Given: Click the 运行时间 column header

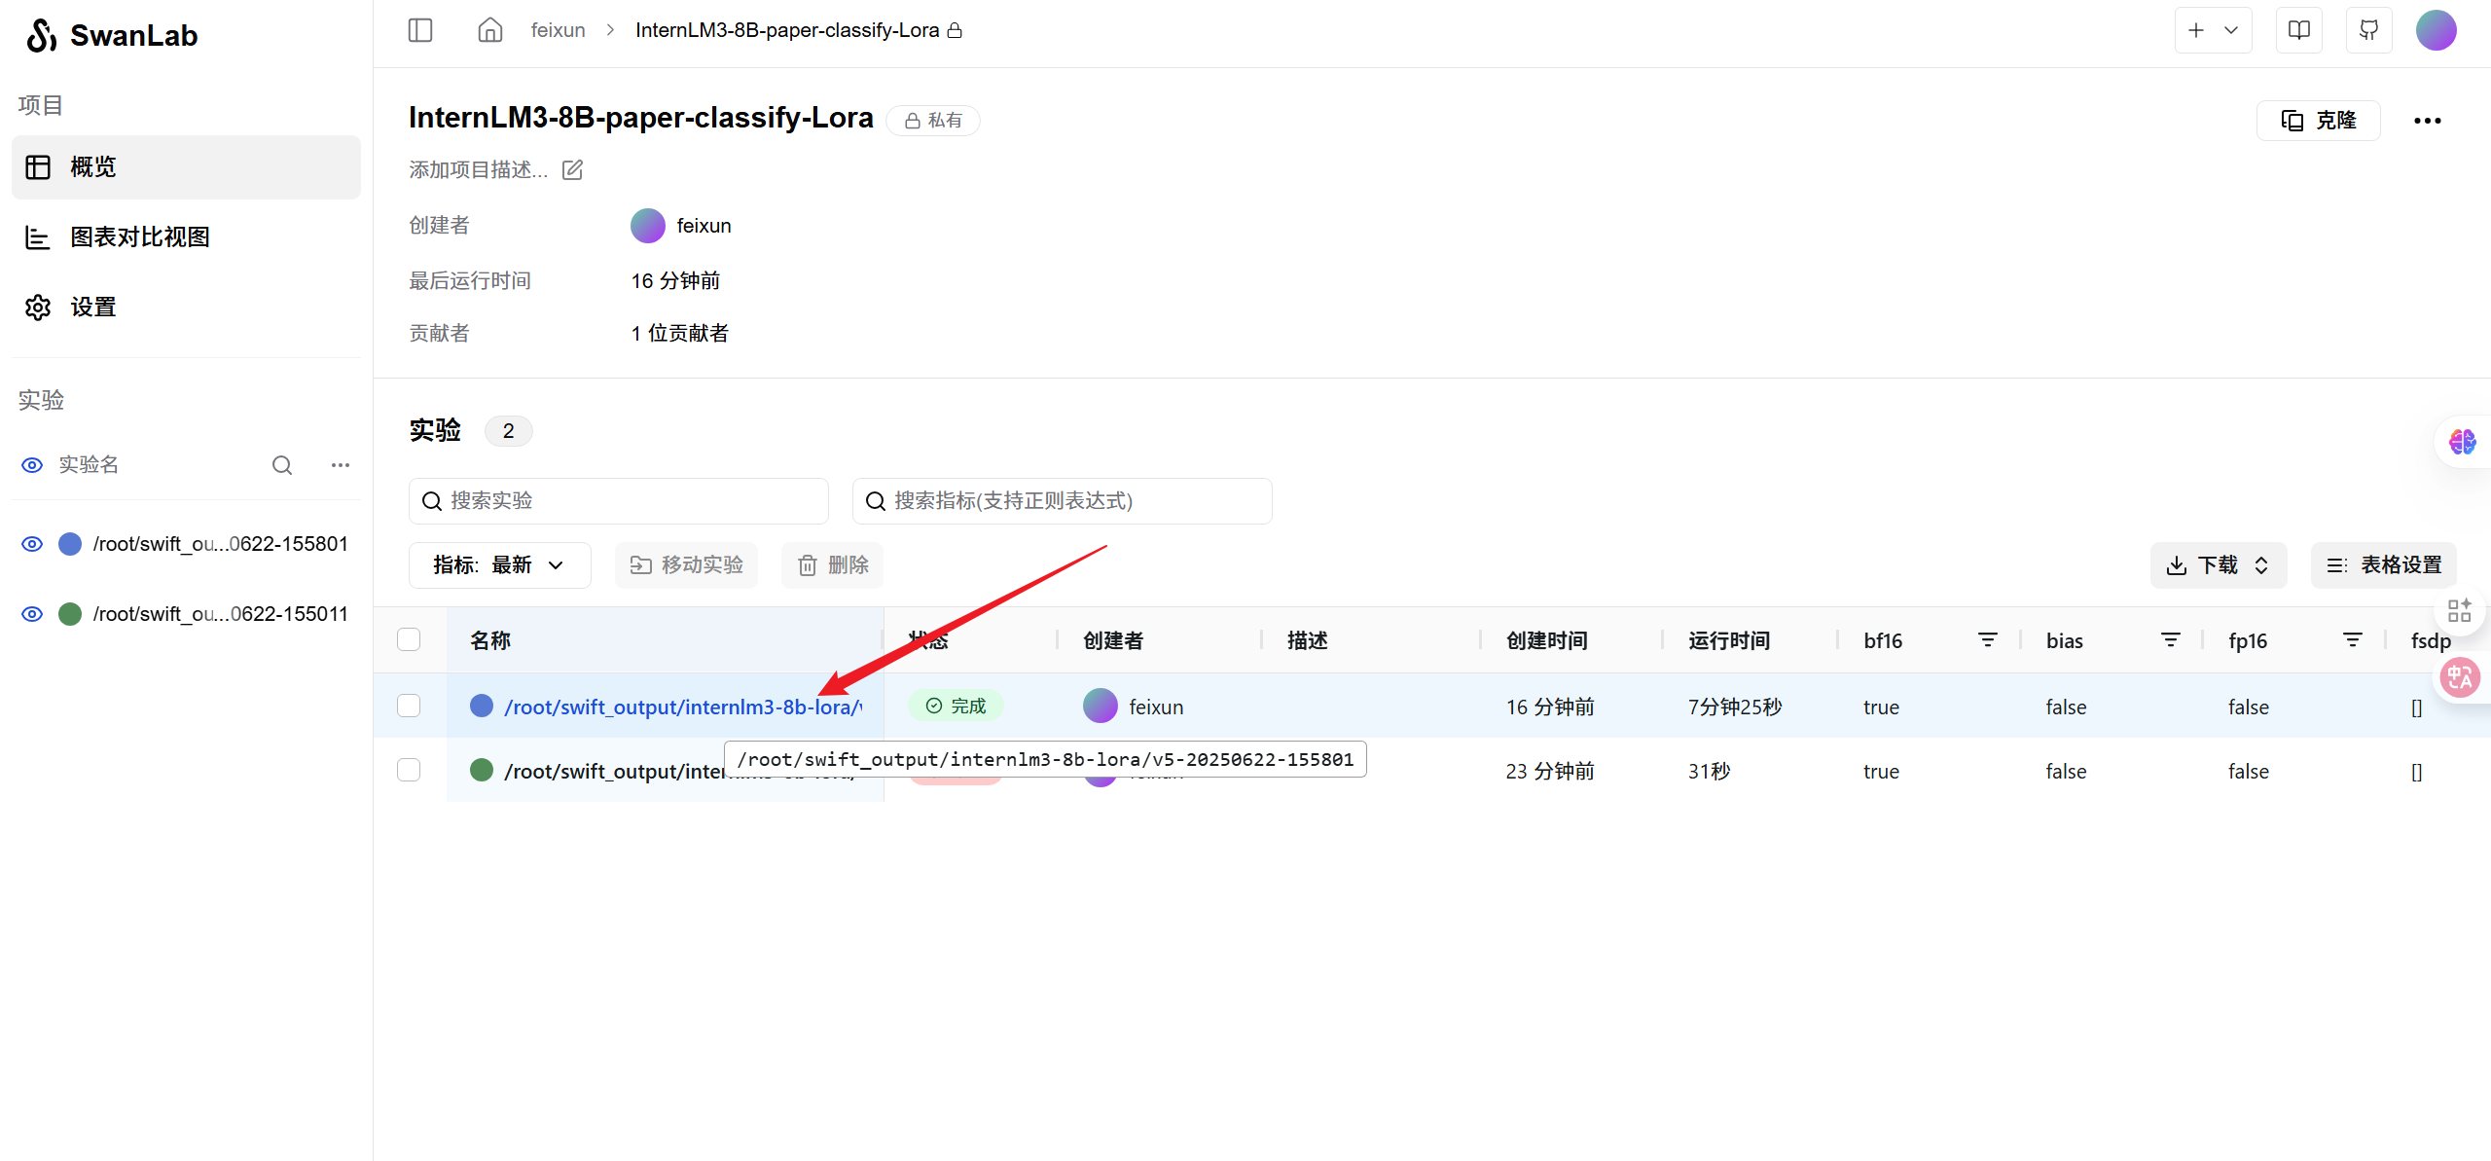Looking at the screenshot, I should click(1729, 640).
